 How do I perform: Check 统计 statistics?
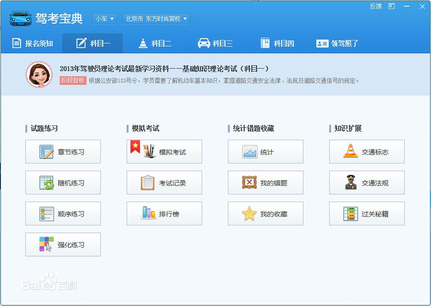click(x=265, y=152)
